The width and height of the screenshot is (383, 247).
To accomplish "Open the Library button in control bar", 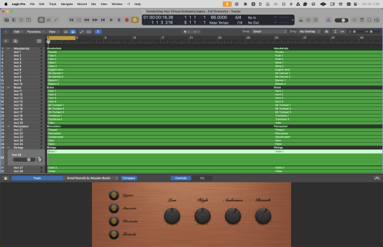I will (6, 20).
